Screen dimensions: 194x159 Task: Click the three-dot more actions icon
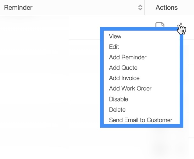pyautogui.click(x=181, y=24)
